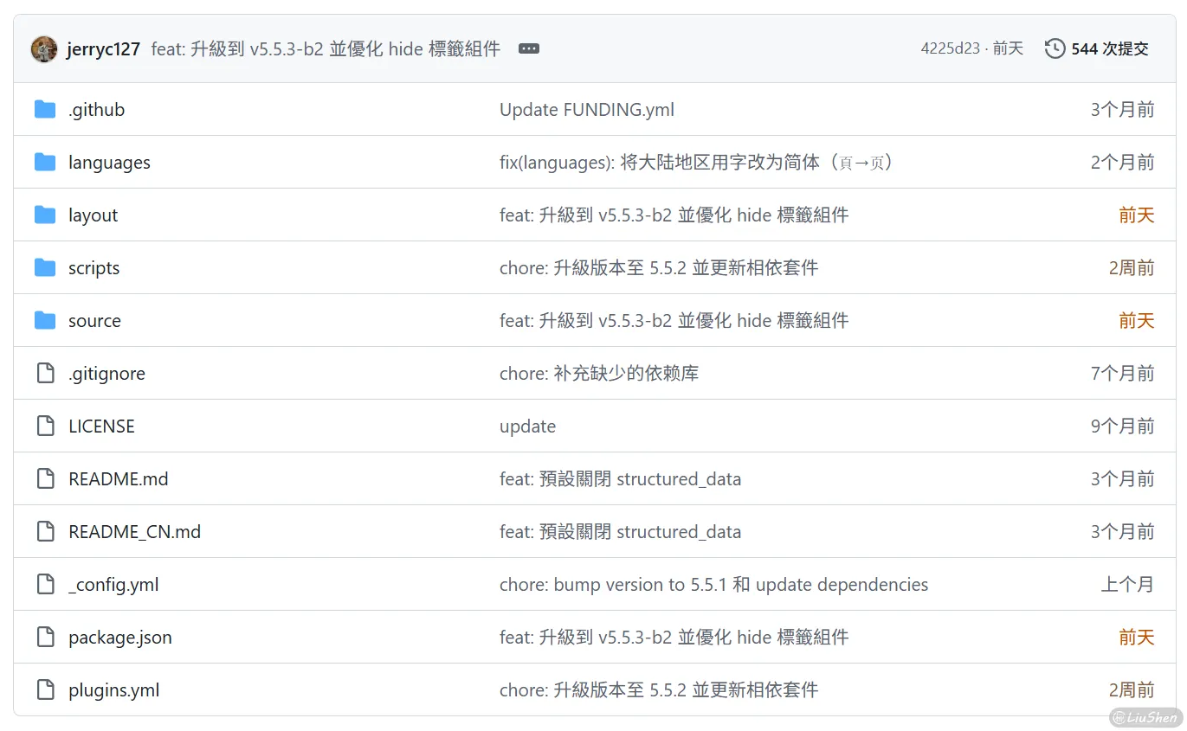This screenshot has width=1187, height=731.
Task: Open the package.json file
Action: pos(119,638)
